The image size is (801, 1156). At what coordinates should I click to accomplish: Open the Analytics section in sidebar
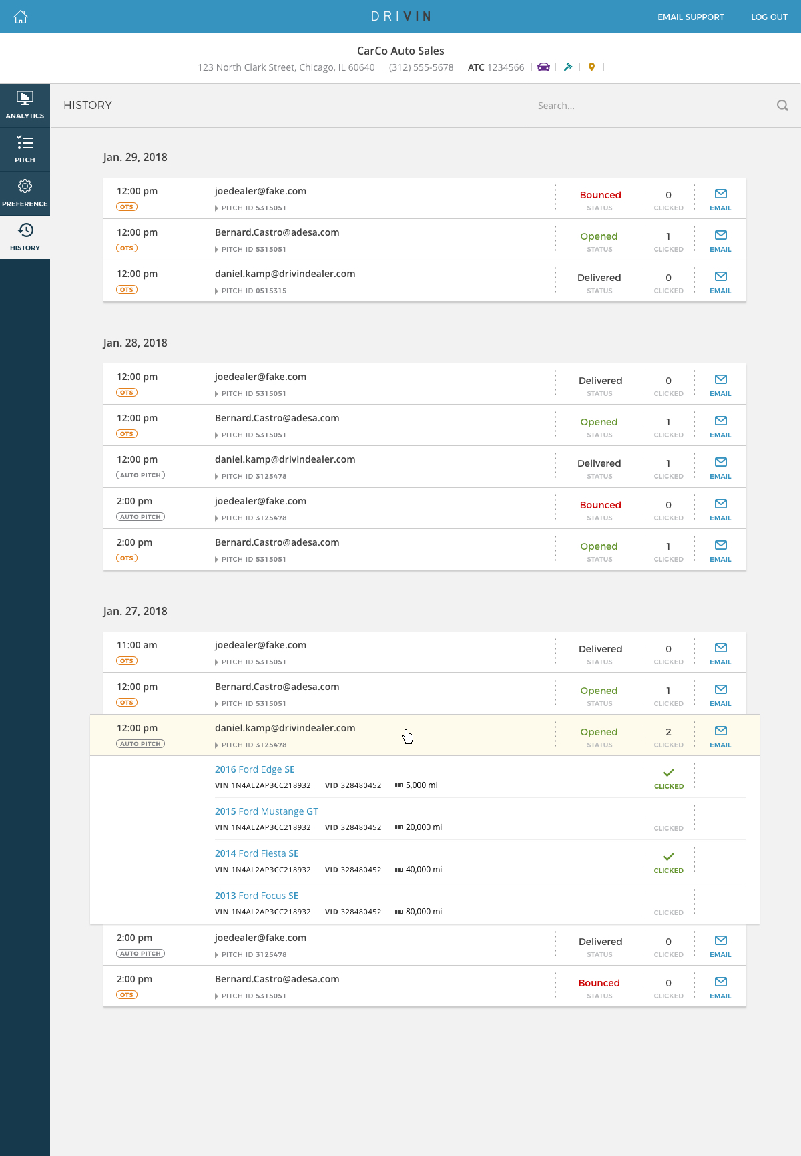(x=25, y=106)
